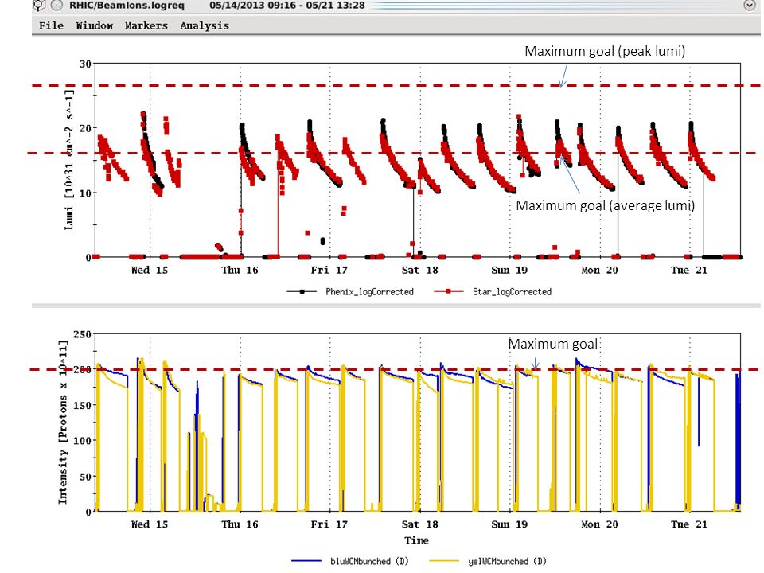Click the bluWCMbunched (D) legend entry

click(x=350, y=561)
